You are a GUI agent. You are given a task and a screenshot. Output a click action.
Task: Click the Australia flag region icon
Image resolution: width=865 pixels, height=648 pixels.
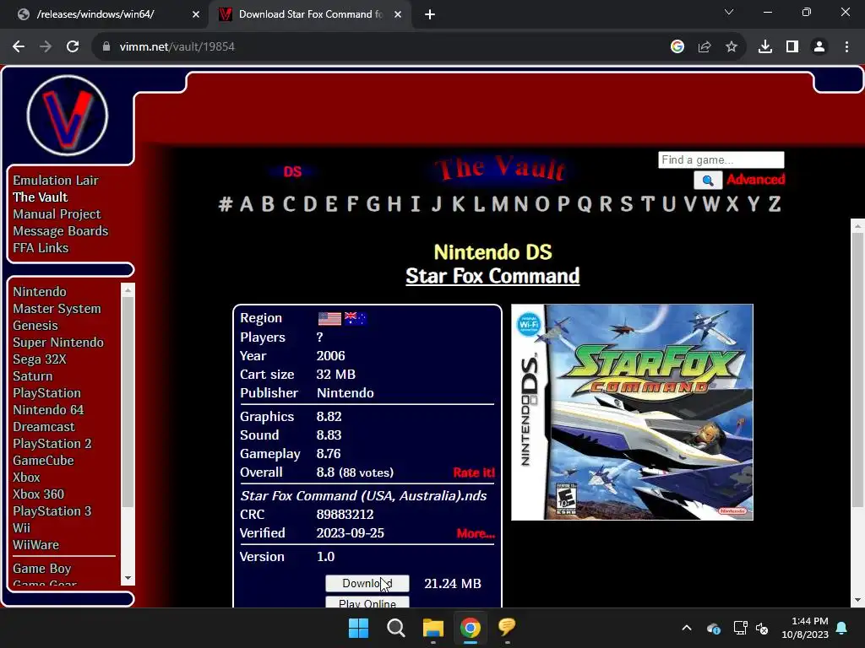click(x=356, y=318)
